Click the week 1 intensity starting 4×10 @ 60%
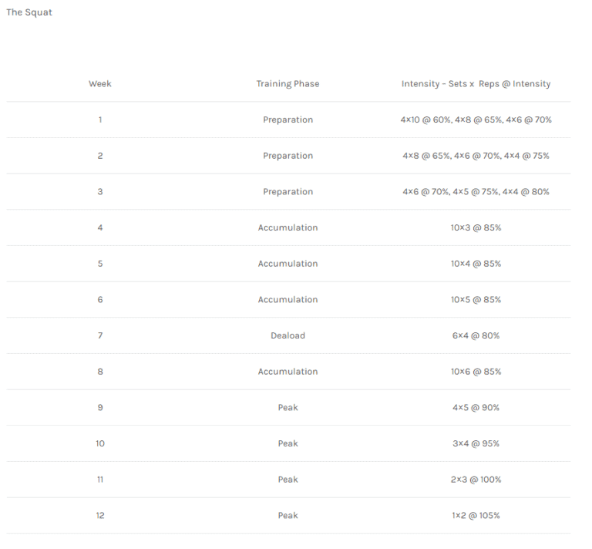 tap(476, 120)
